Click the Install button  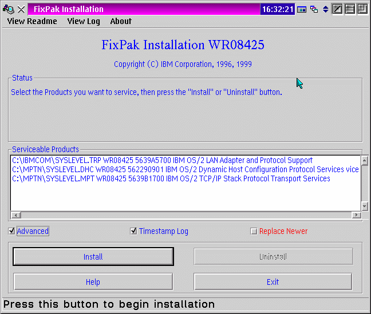pos(93,257)
